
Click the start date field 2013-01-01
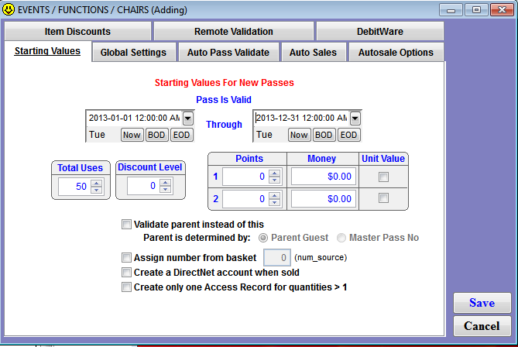(x=134, y=118)
